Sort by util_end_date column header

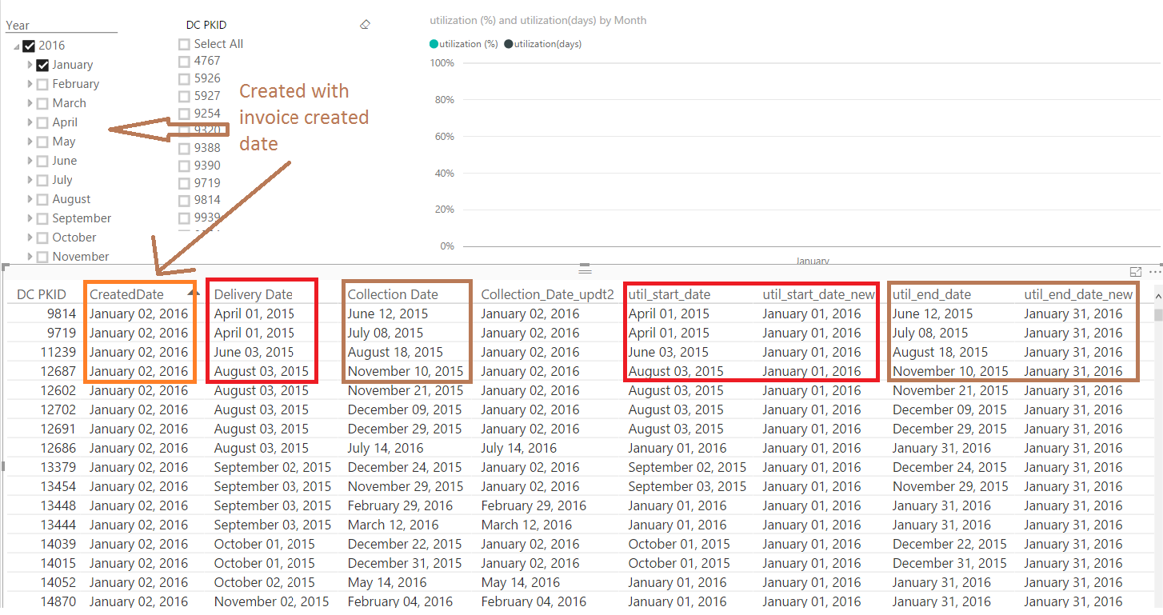click(x=932, y=294)
